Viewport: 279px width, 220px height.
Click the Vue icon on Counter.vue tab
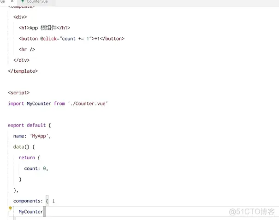pyautogui.click(x=23, y=1)
